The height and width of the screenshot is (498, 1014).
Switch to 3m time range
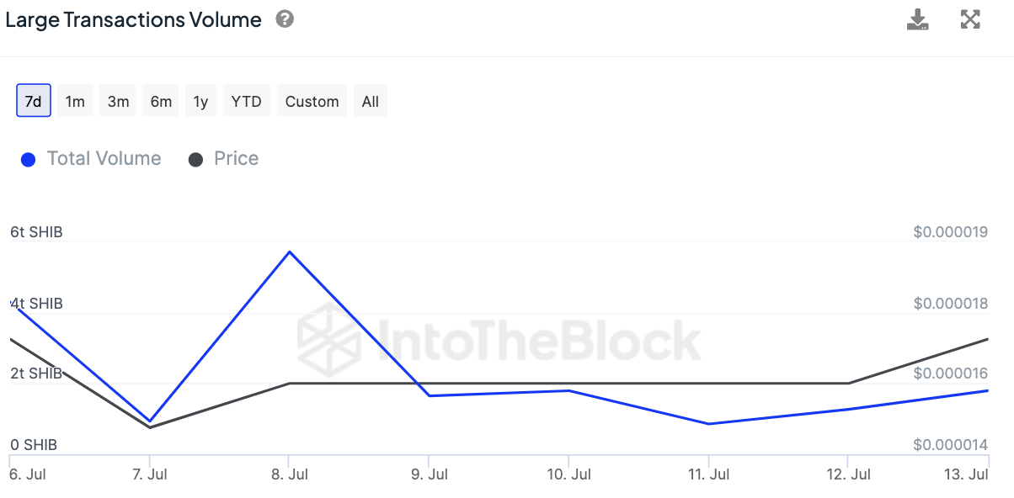pyautogui.click(x=118, y=101)
